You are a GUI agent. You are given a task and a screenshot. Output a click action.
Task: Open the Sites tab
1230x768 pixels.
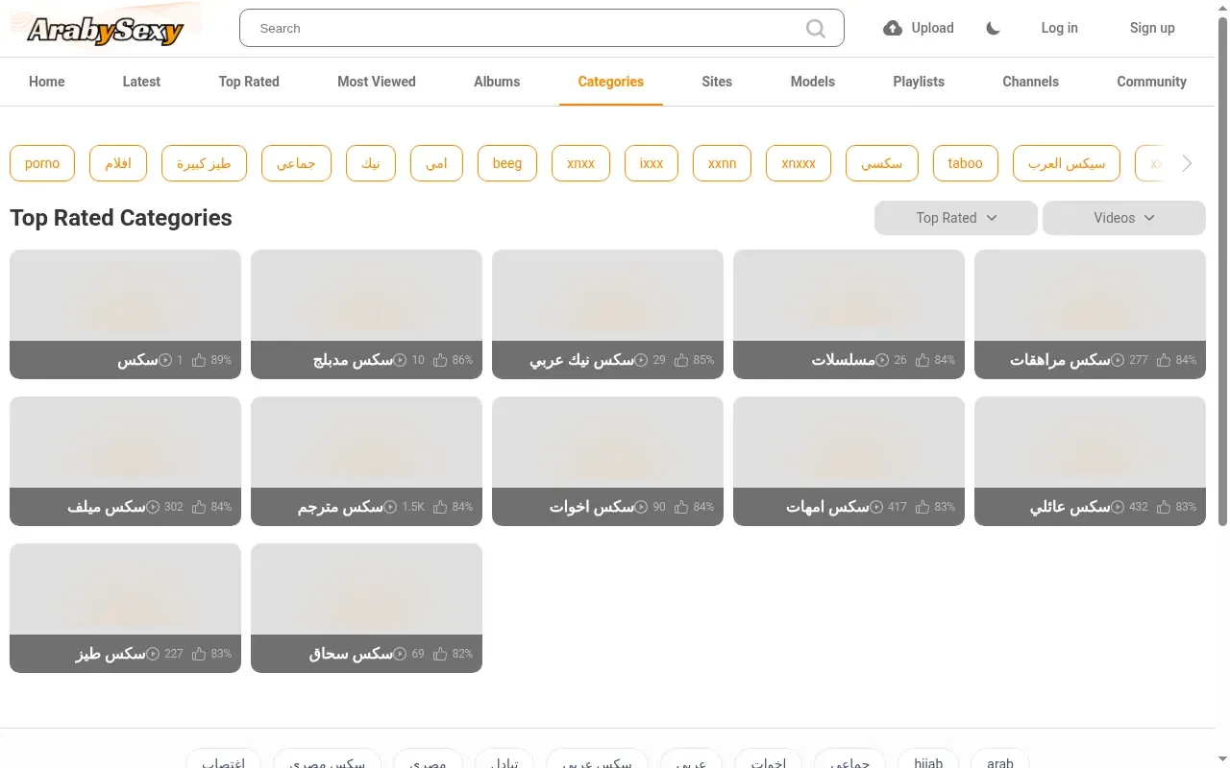tap(717, 82)
